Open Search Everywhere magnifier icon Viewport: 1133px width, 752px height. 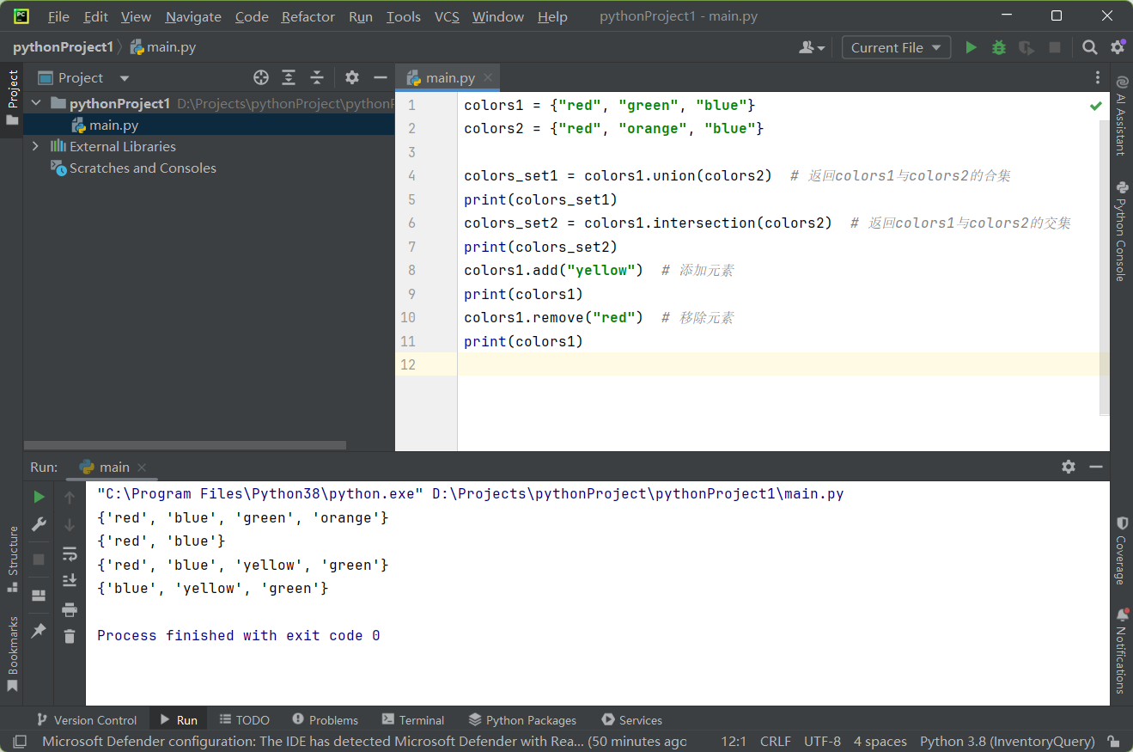point(1089,48)
